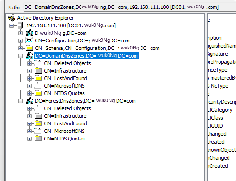This screenshot has width=236, height=181.
Task: Expand Deleted Objects under ForestDnsZones
Action: point(29,108)
